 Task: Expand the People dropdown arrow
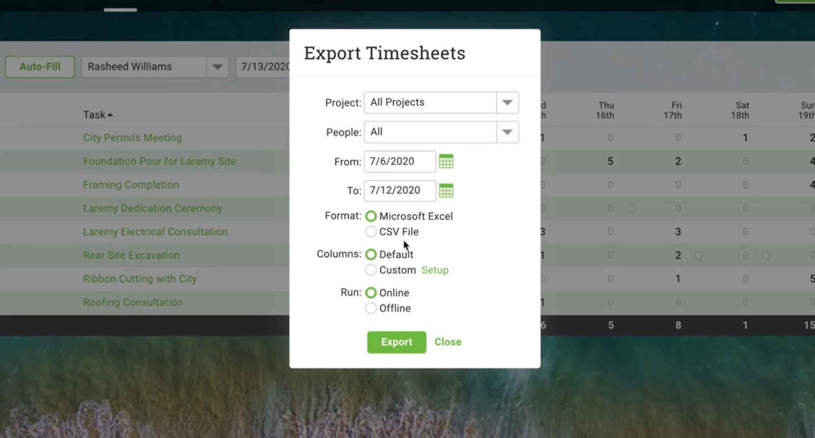point(507,132)
